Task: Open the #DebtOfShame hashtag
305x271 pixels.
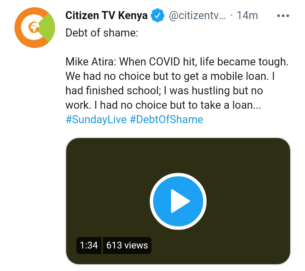Action: tap(167, 119)
